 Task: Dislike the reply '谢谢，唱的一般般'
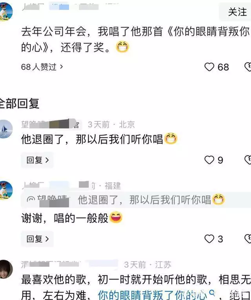(x=248, y=239)
